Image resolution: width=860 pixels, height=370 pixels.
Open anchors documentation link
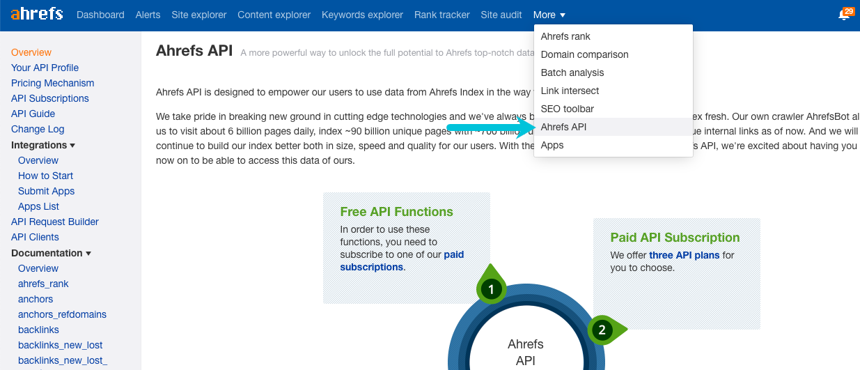(36, 299)
